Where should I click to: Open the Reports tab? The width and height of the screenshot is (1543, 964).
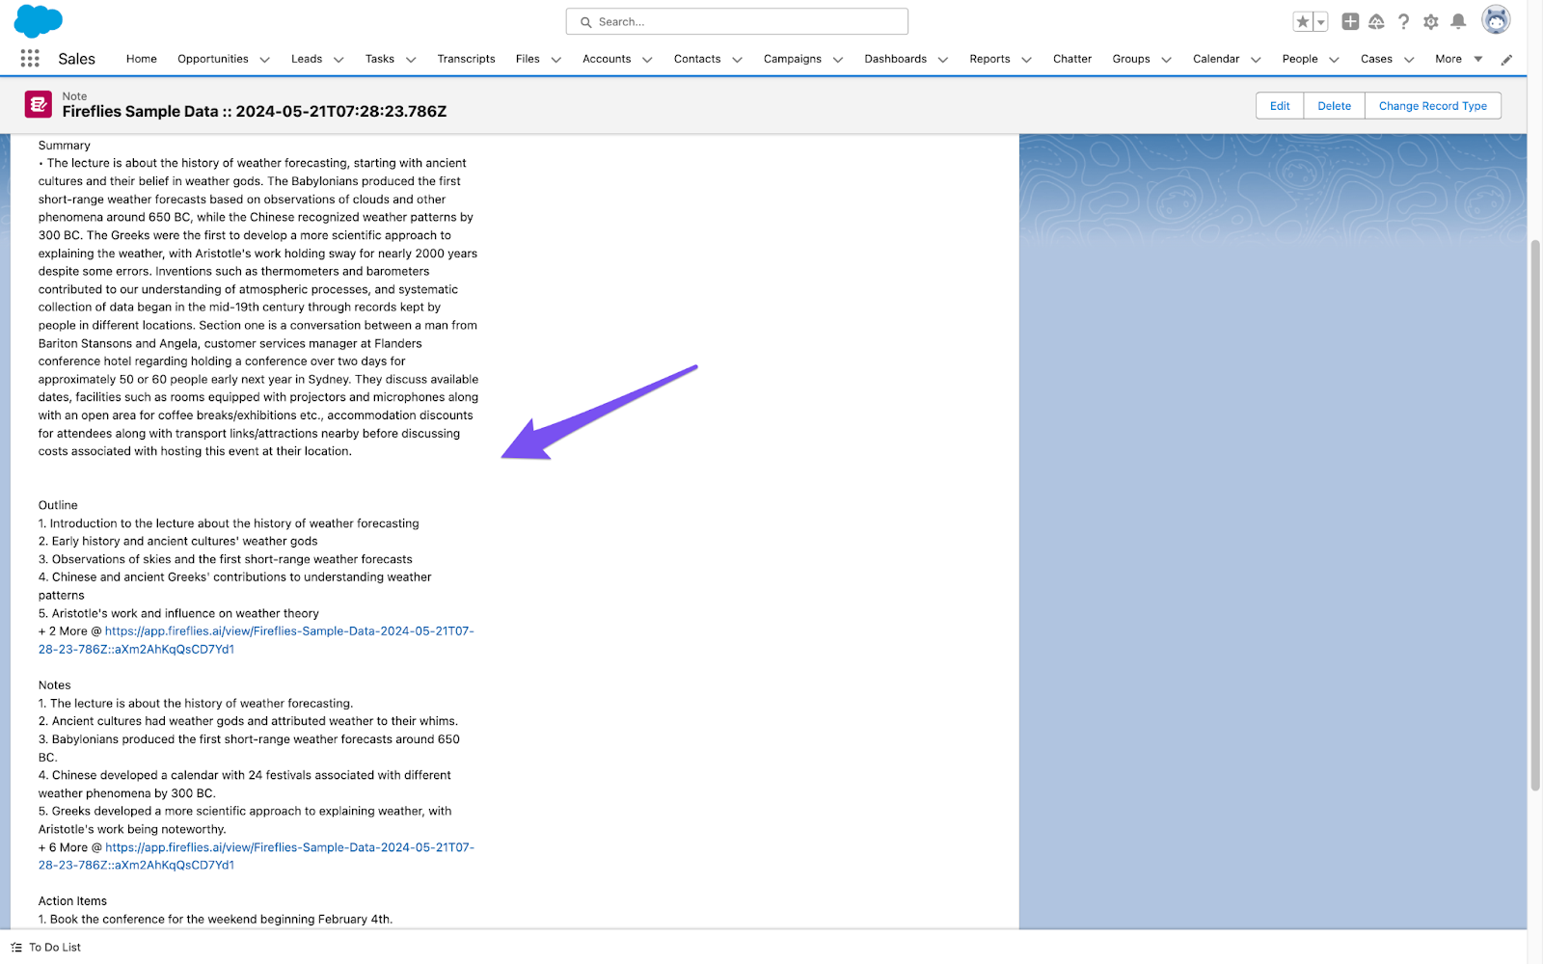click(989, 59)
